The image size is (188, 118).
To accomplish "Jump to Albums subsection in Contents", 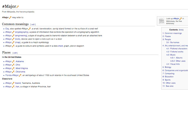I will click(179, 58).
